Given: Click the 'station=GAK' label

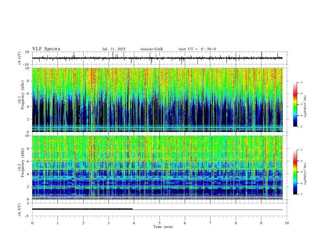Looking at the screenshot, I should coord(151,49).
